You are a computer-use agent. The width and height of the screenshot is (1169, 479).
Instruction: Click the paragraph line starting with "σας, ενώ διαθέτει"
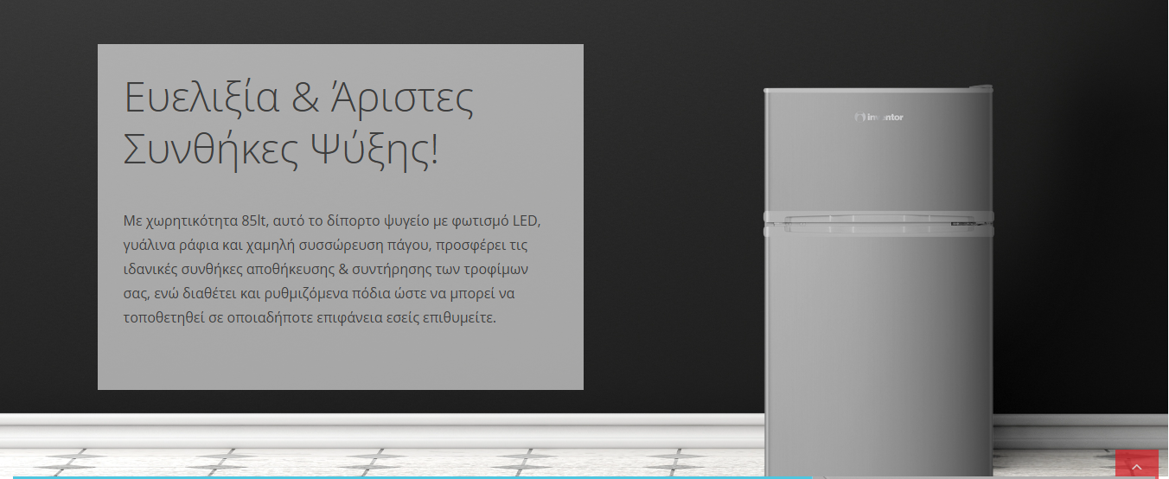coord(319,293)
